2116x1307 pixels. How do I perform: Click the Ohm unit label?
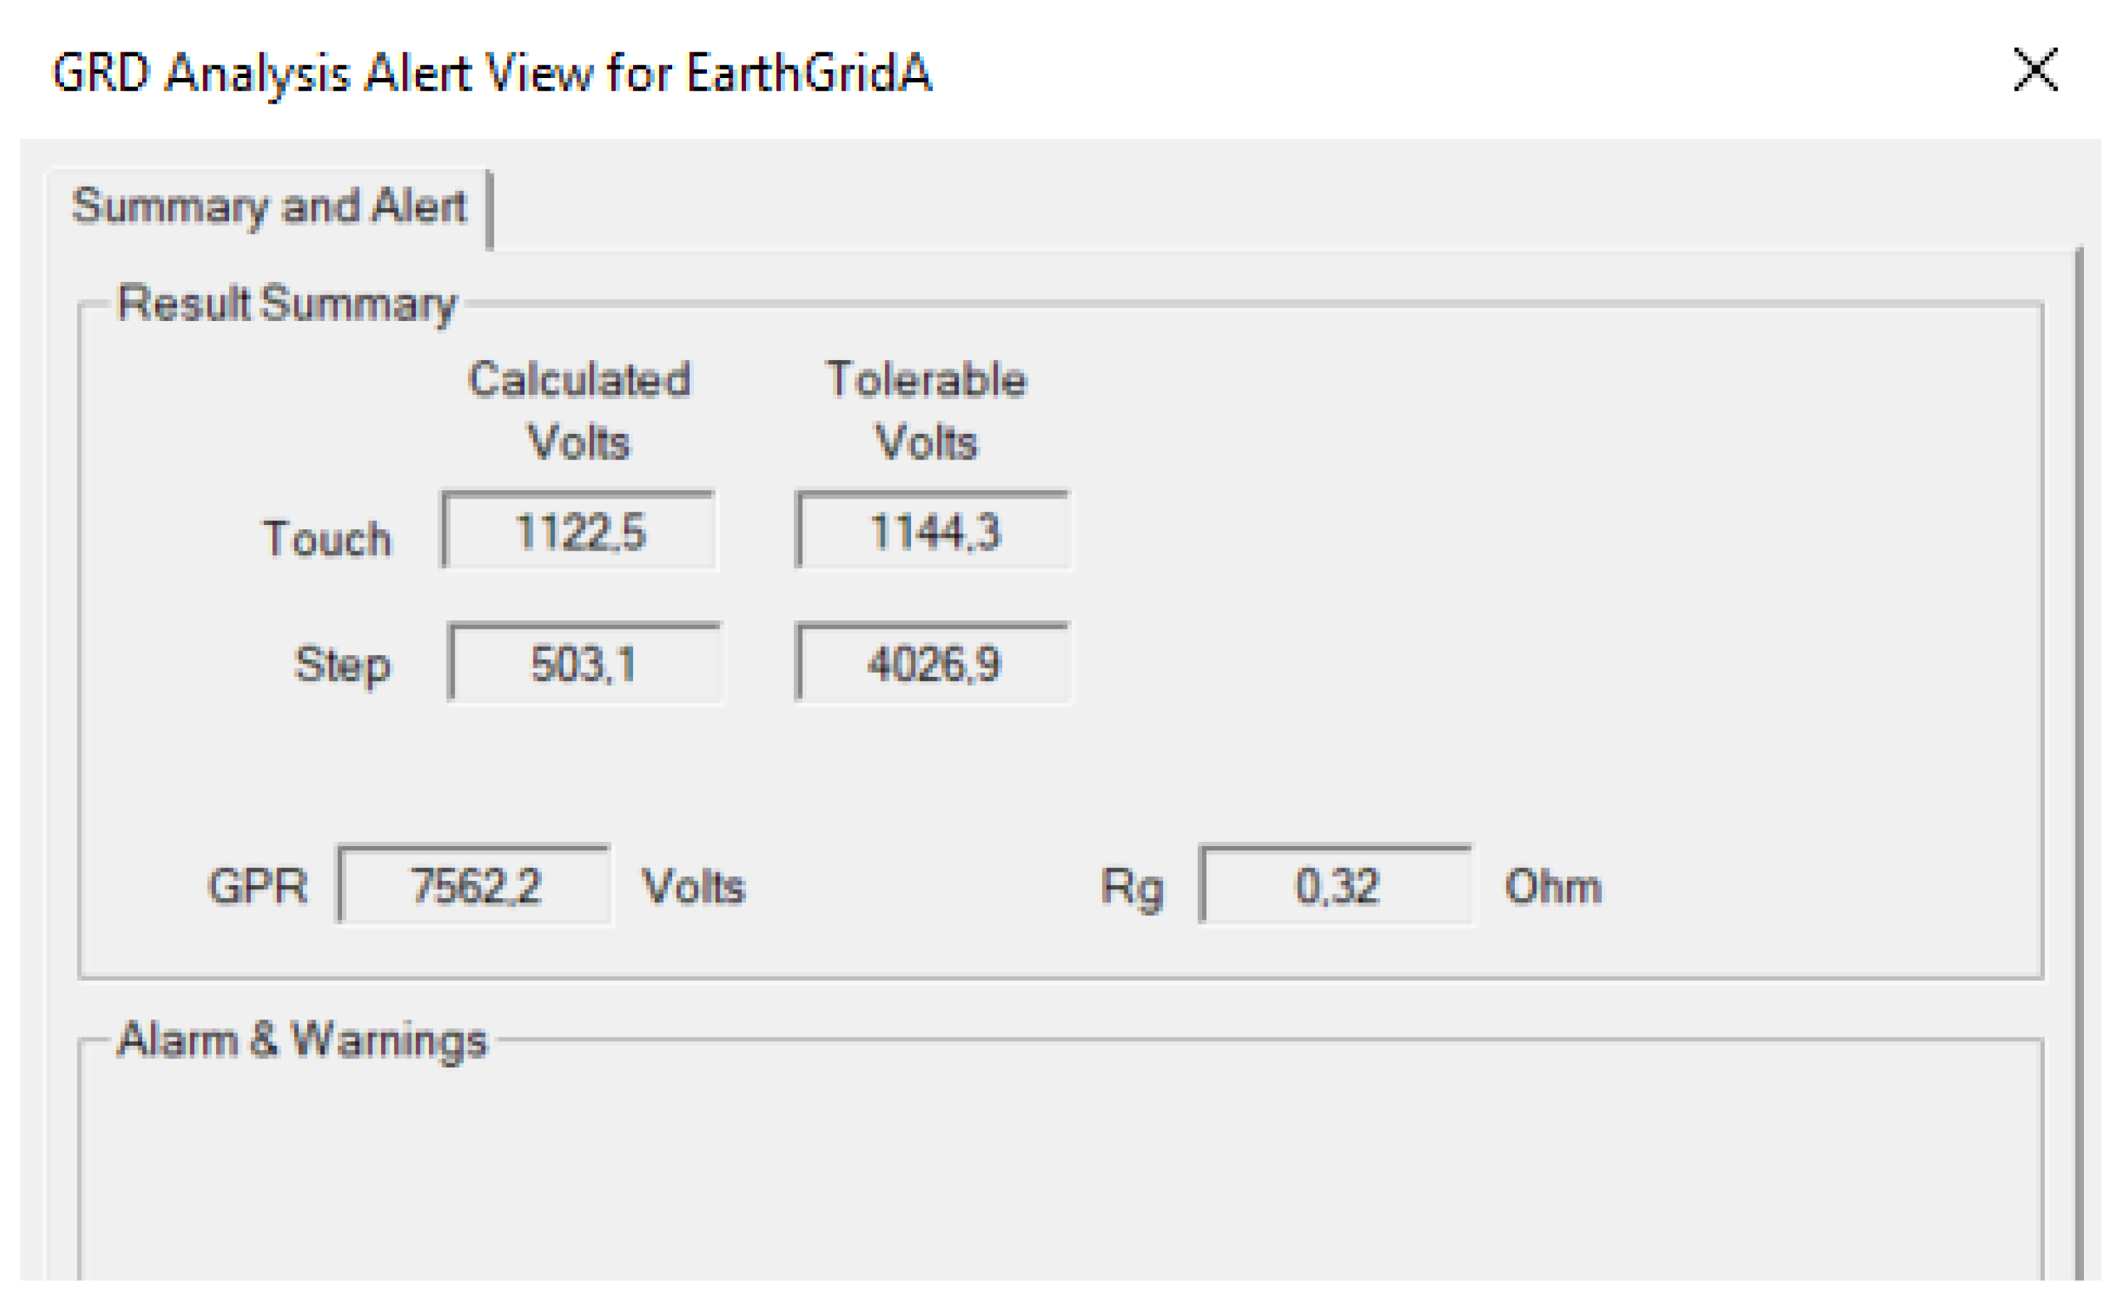pyautogui.click(x=1553, y=887)
